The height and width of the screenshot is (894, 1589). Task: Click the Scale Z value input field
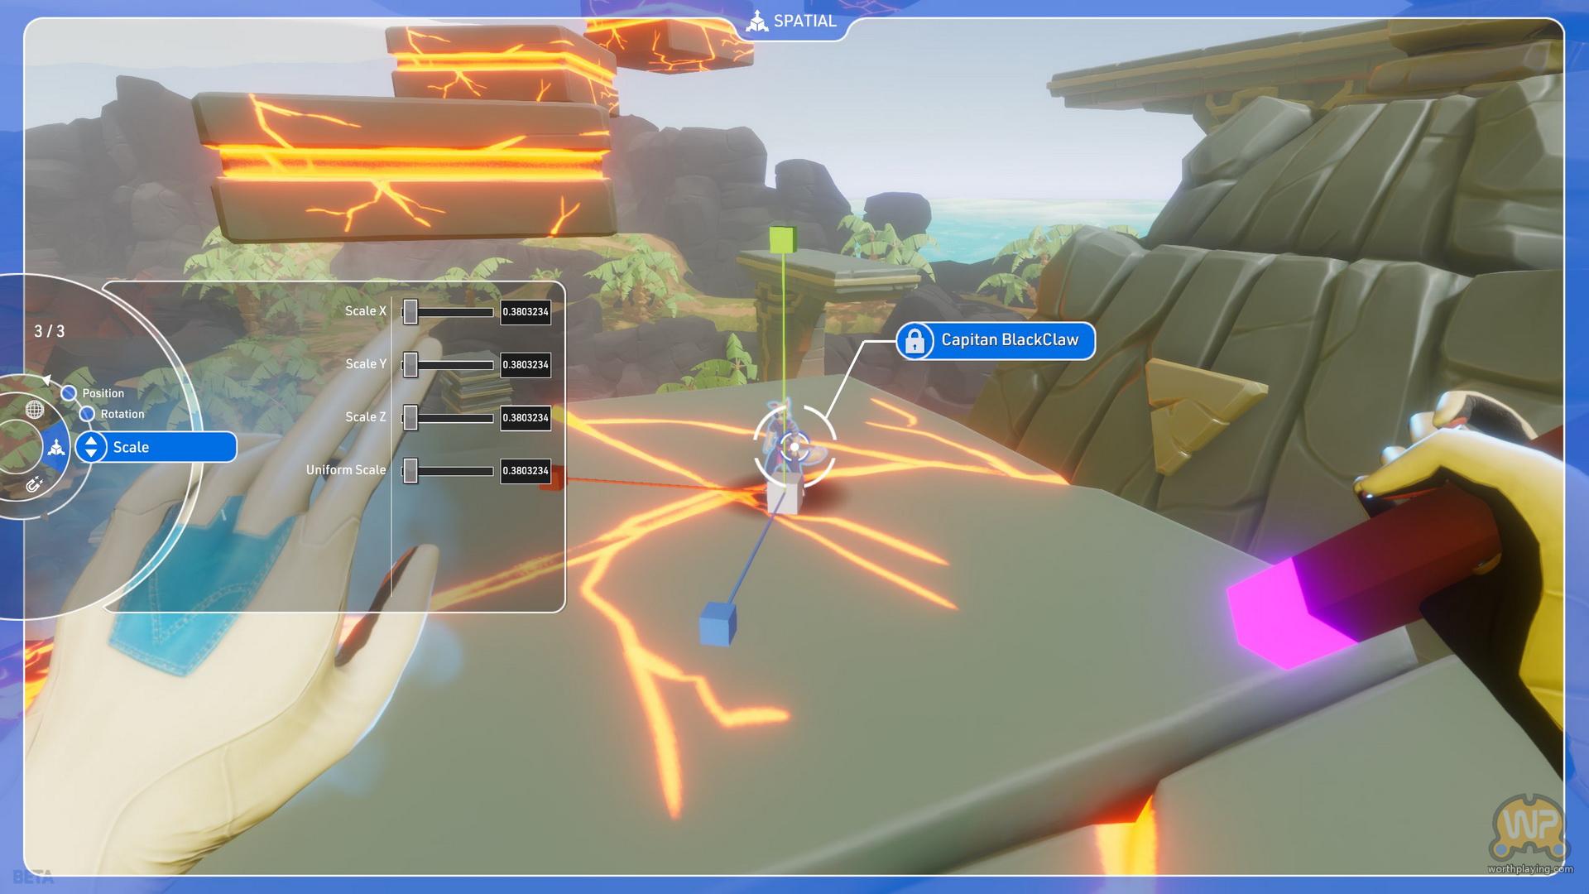click(x=526, y=418)
